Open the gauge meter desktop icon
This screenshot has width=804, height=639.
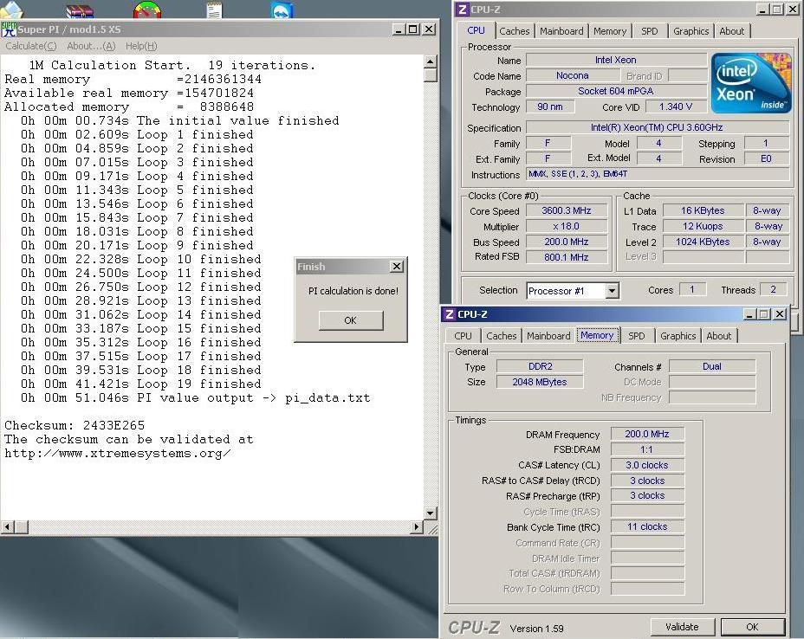(x=146, y=10)
